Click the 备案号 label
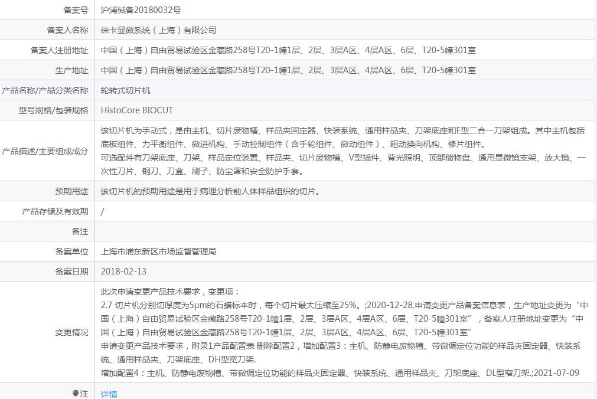Screen dimensions: 597x399 pyautogui.click(x=76, y=10)
